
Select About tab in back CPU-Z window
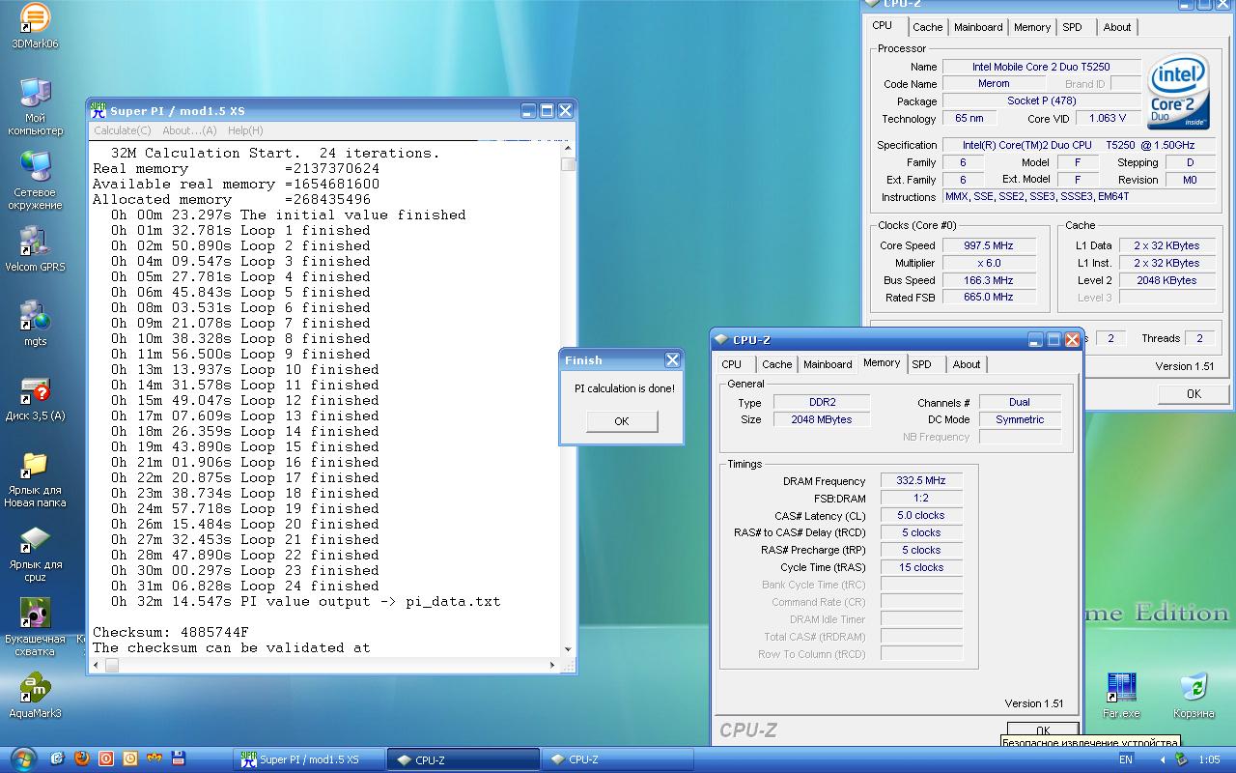[x=1117, y=27]
